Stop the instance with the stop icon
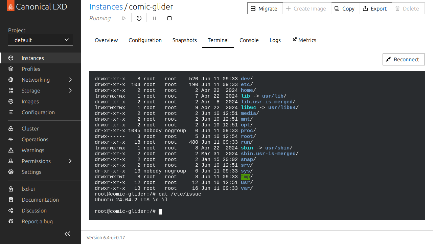The image size is (433, 244). coord(169,18)
